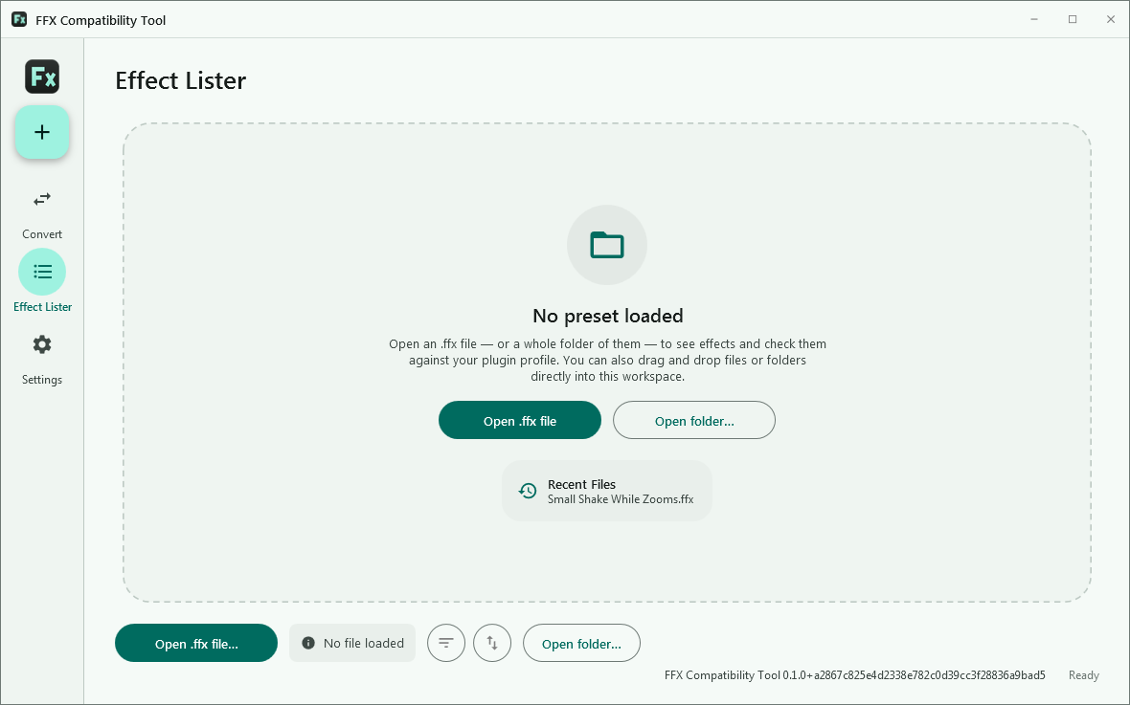Maximize the FFX Compatibility Tool window
The width and height of the screenshot is (1130, 705).
[1073, 19]
